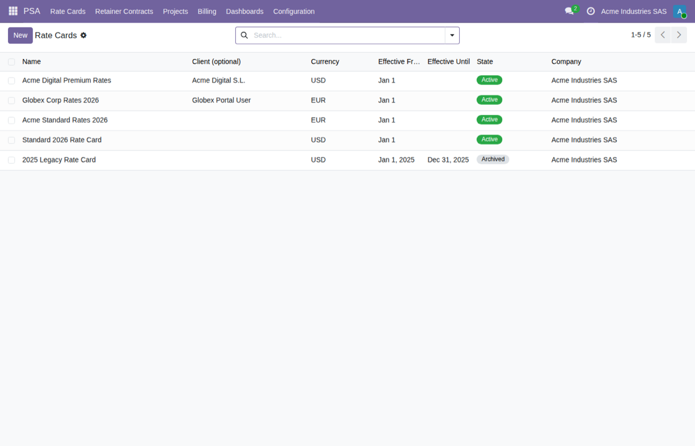This screenshot has height=446, width=695.
Task: Open the user avatar menu
Action: coord(679,11)
